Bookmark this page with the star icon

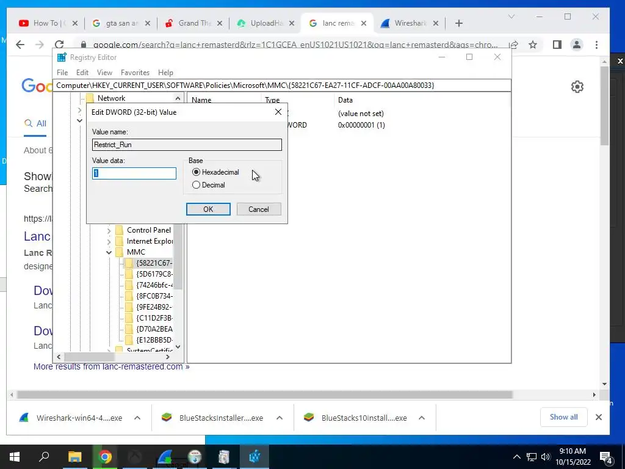coord(533,45)
